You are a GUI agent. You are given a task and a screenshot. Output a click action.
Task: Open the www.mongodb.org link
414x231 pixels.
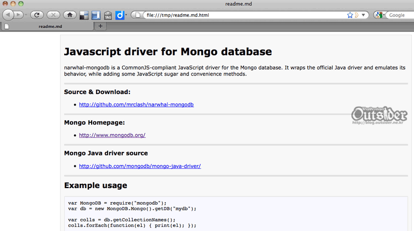coord(112,135)
